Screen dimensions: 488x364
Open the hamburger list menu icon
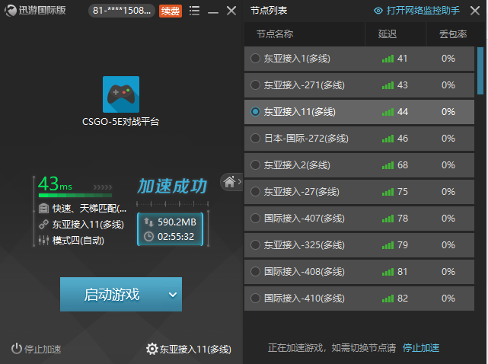(195, 11)
